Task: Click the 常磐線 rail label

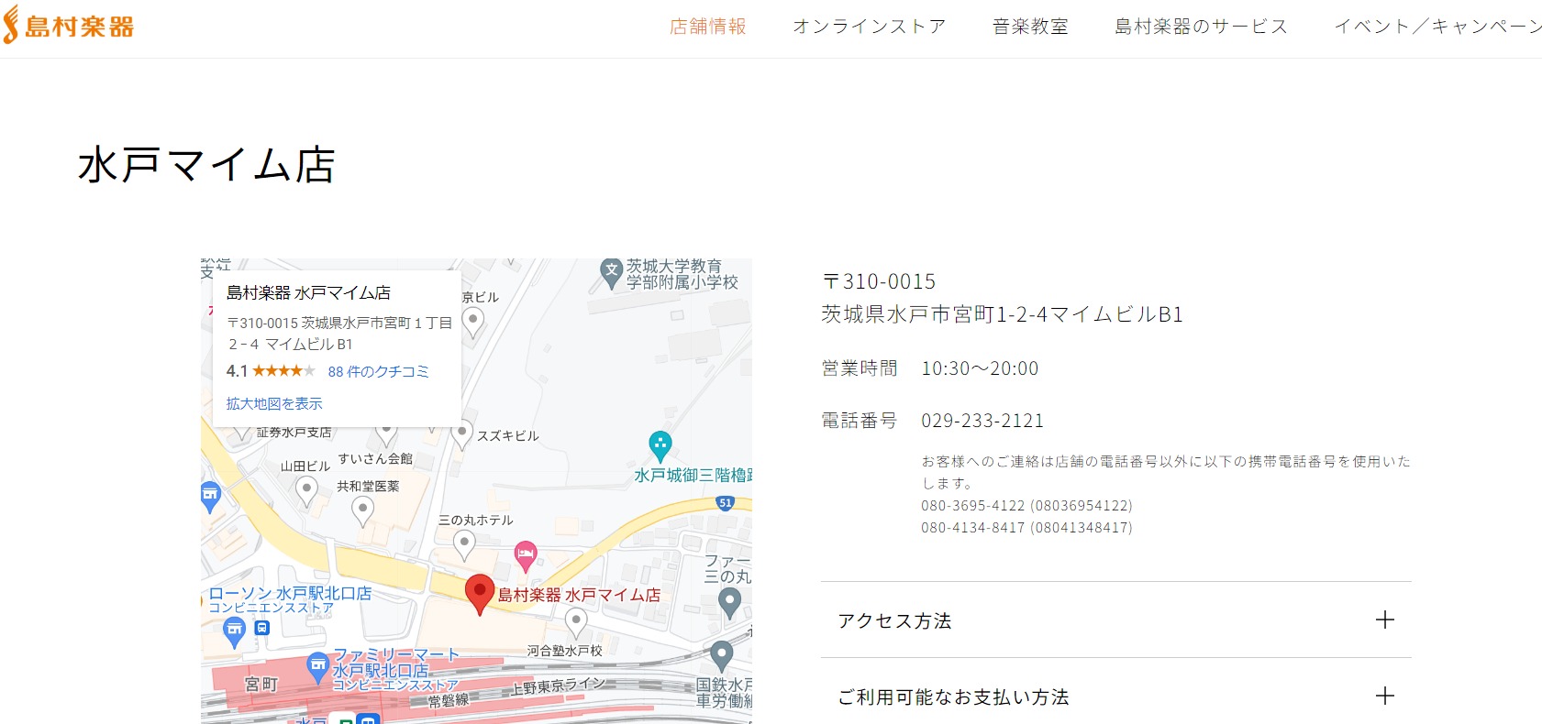Action: pos(449,700)
